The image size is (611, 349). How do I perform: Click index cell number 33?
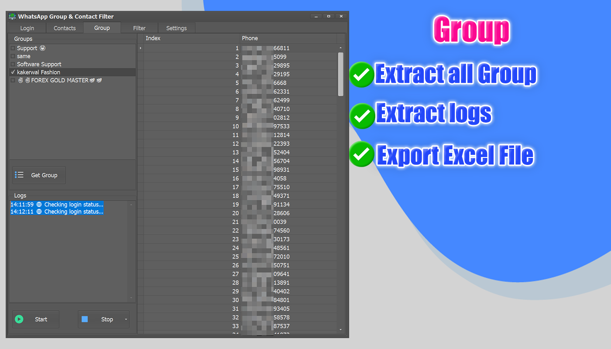[192, 326]
